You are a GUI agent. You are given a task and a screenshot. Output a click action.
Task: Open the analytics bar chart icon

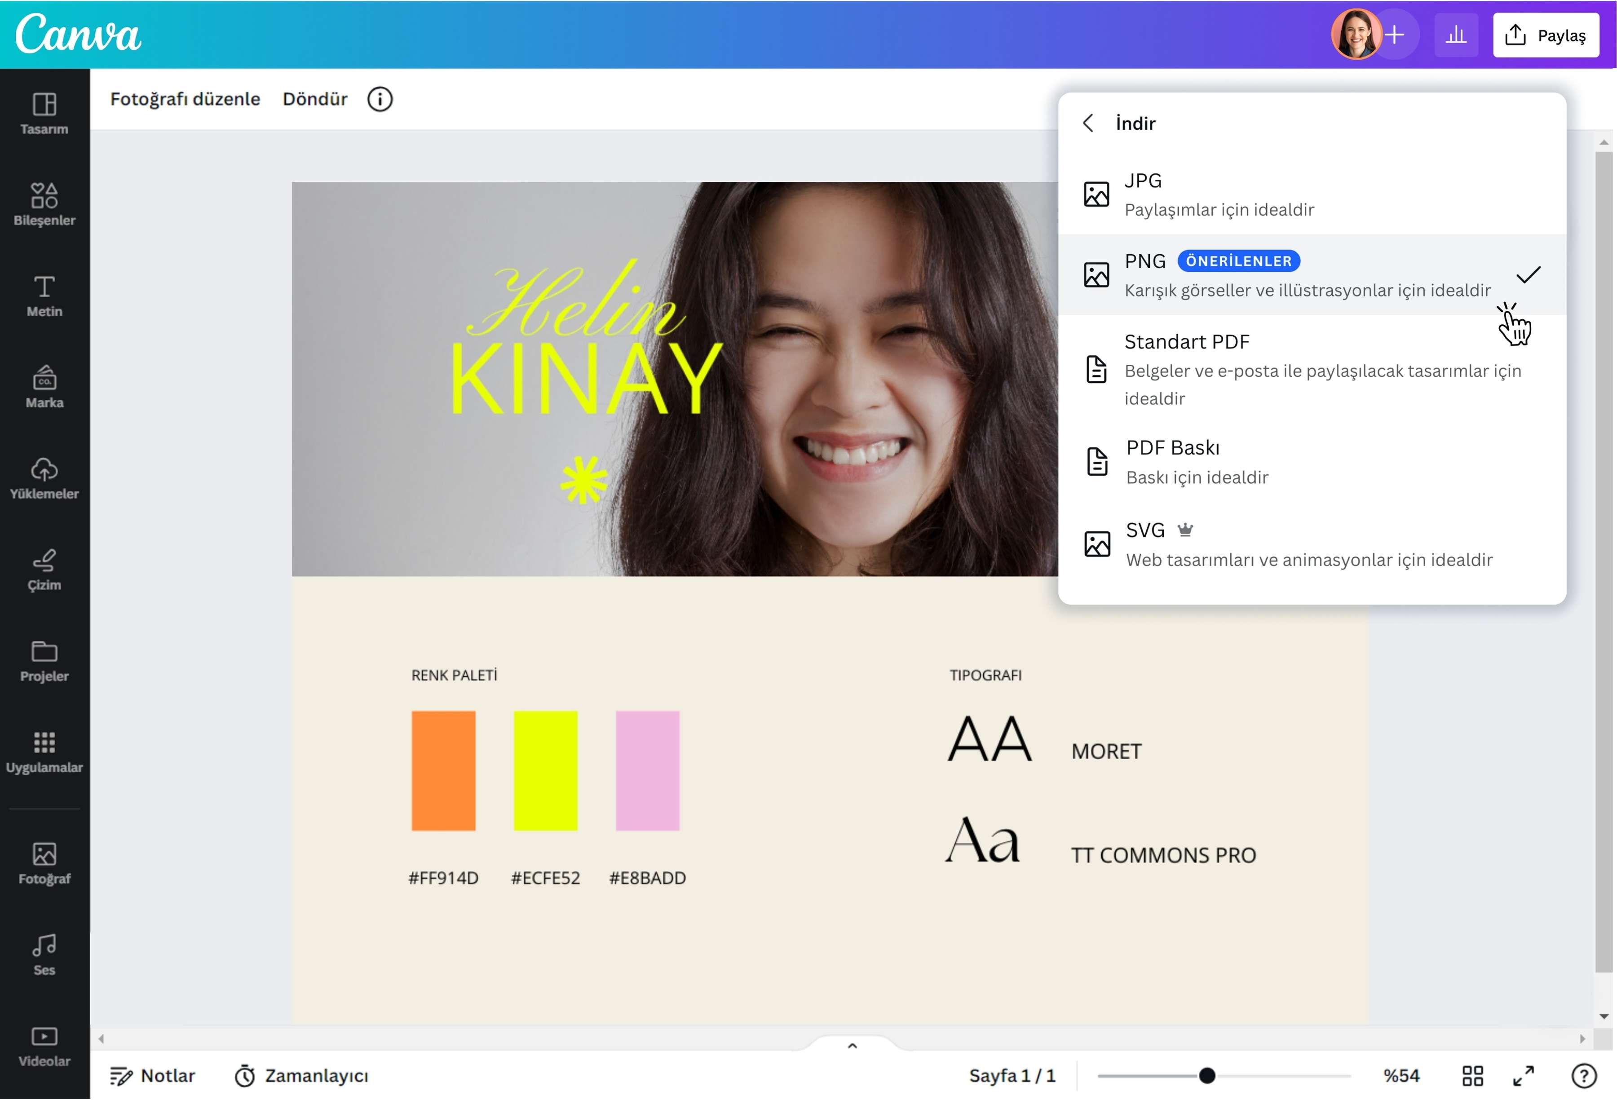[x=1456, y=35]
